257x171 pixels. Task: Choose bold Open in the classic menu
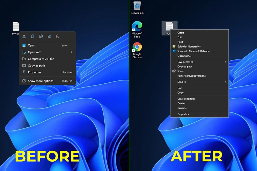[x=199, y=33]
